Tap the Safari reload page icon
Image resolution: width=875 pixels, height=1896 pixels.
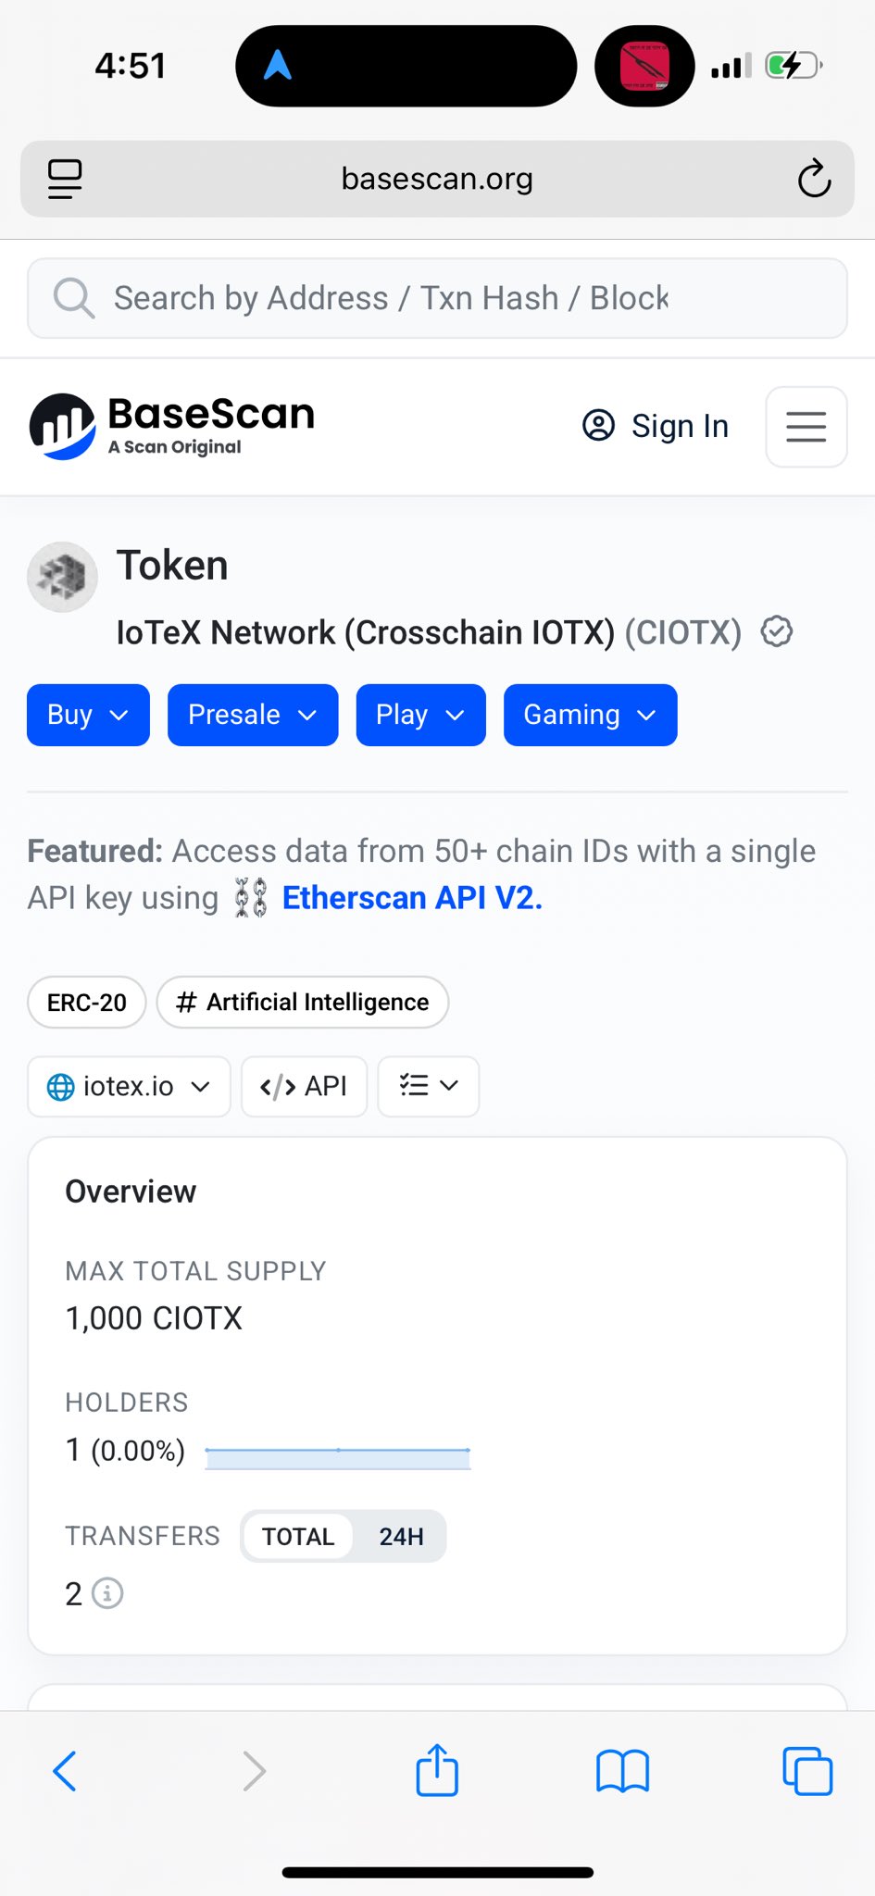814,179
